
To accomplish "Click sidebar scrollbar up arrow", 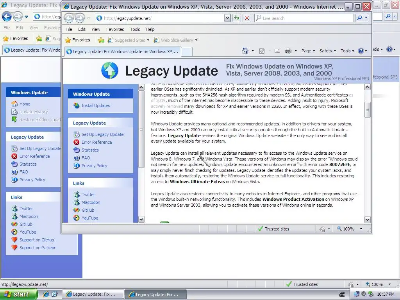I will pos(141,87).
